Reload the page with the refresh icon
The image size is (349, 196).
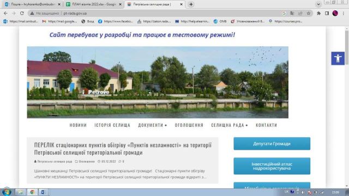click(22, 13)
